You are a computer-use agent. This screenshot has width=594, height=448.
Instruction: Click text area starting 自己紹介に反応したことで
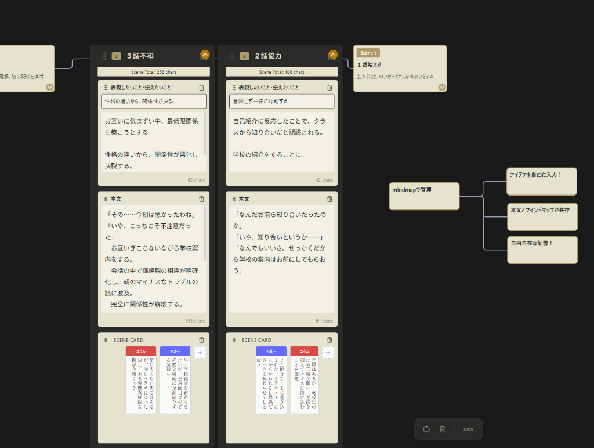pyautogui.click(x=282, y=142)
